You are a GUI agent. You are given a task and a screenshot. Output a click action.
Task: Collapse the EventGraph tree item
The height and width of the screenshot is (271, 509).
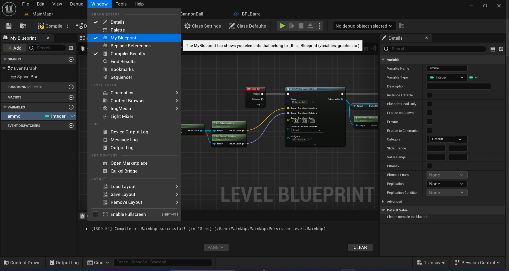pos(4,68)
